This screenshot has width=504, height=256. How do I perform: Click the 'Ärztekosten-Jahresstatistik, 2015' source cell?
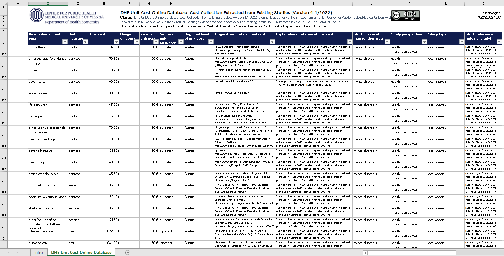pyautogui.click(x=245, y=85)
